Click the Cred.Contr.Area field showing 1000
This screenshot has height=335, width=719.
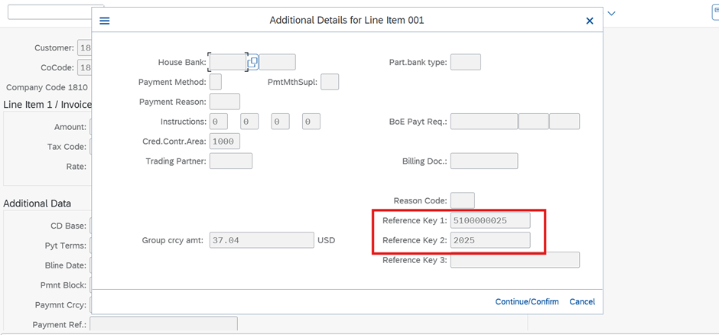coord(225,141)
